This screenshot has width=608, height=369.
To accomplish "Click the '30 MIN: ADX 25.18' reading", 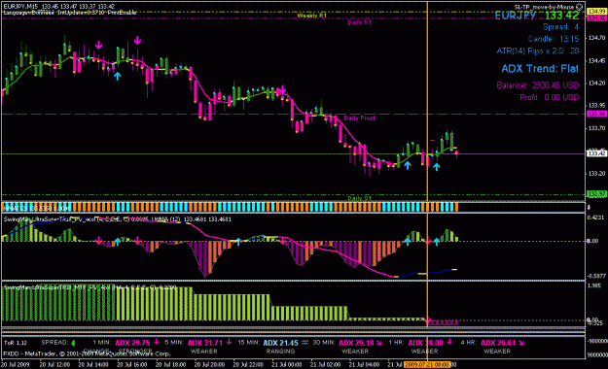I will pos(343,343).
